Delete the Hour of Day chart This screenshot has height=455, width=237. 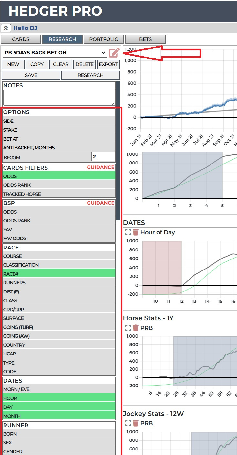136,232
